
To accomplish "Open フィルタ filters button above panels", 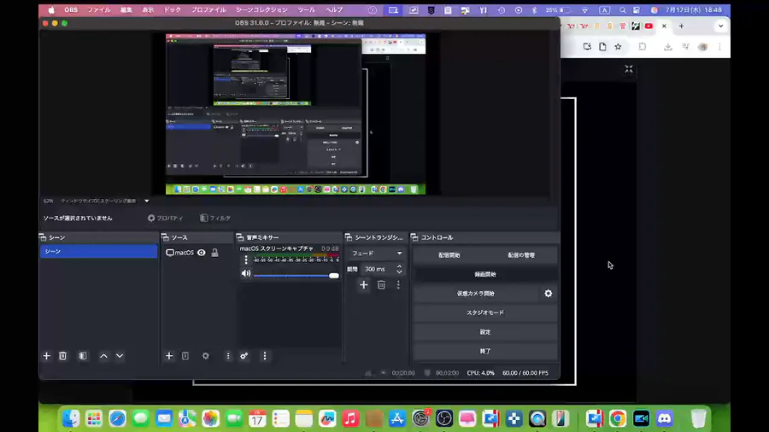I will click(x=214, y=218).
